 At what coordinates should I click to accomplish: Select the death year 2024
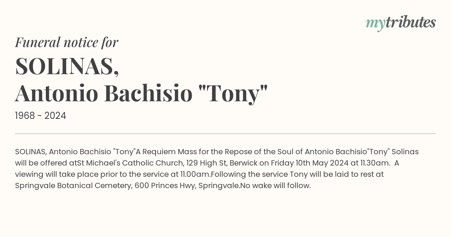pyautogui.click(x=55, y=116)
